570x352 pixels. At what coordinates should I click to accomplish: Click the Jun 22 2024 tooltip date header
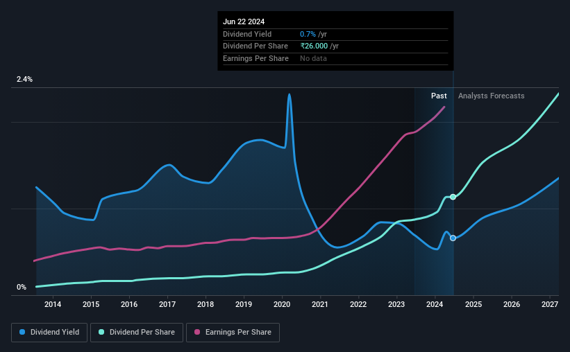244,21
